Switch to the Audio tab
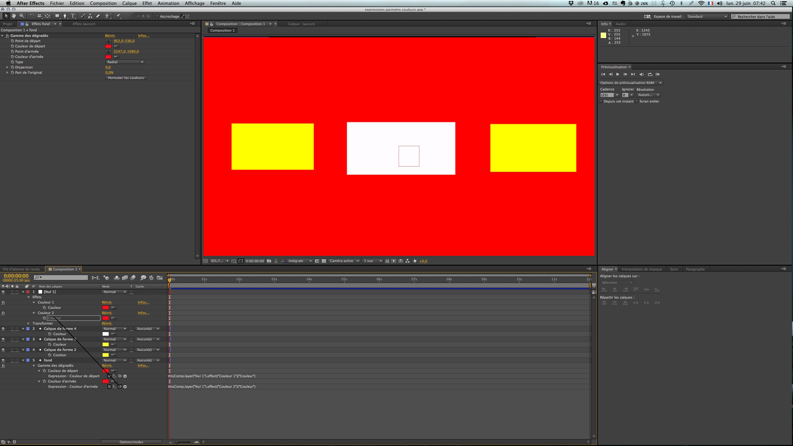Viewport: 793px width, 446px height. click(620, 24)
